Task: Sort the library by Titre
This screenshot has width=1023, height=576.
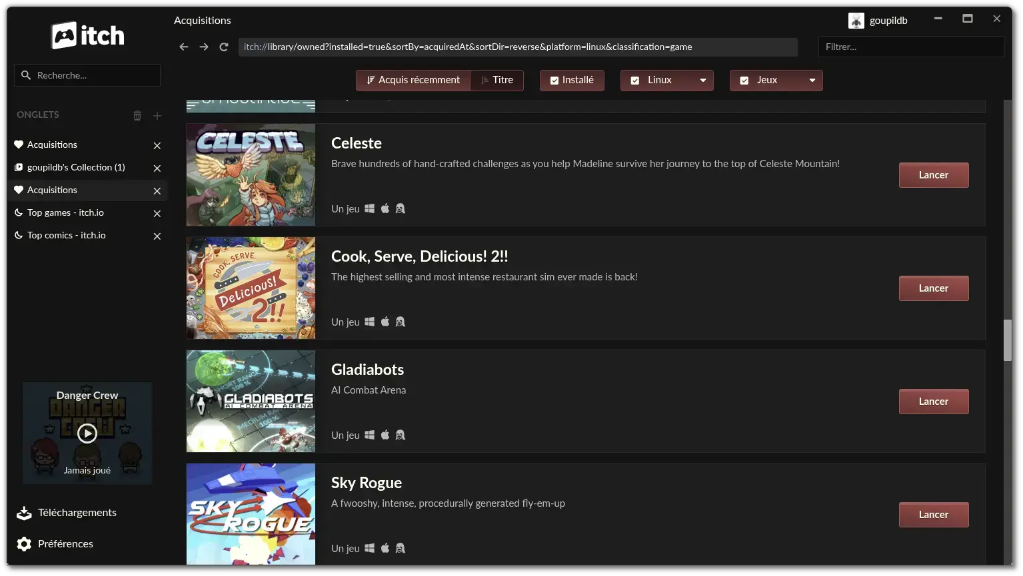Action: tap(497, 80)
